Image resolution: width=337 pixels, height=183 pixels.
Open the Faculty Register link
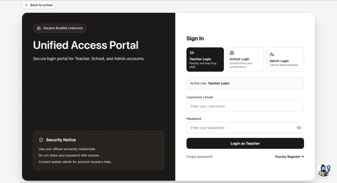(x=290, y=157)
